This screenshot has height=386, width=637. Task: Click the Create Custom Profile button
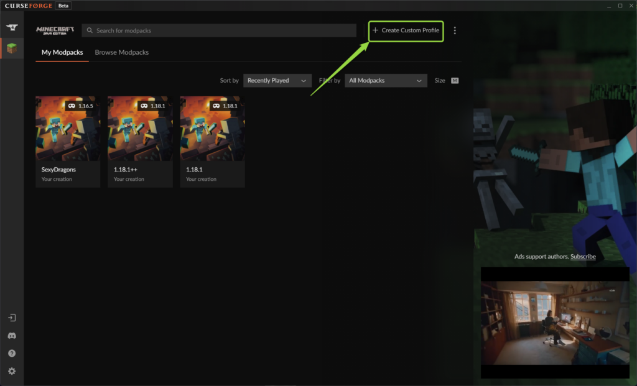406,30
